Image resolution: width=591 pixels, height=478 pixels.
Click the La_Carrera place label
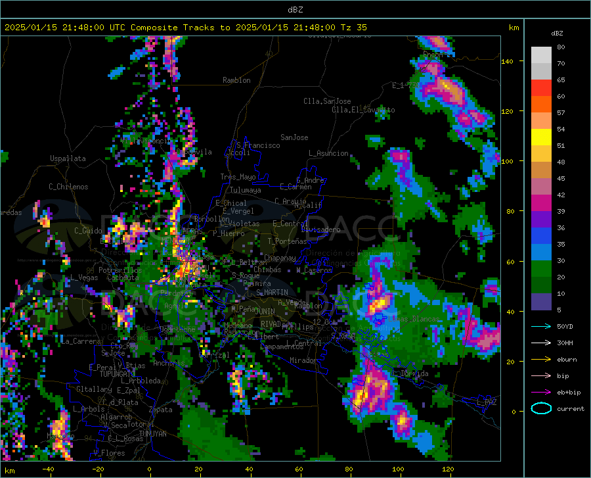pyautogui.click(x=81, y=341)
